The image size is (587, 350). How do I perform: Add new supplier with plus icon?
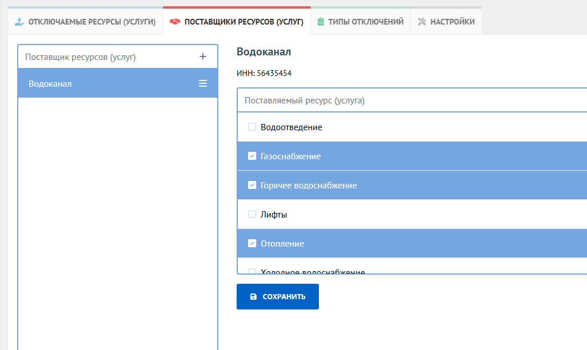click(x=202, y=57)
